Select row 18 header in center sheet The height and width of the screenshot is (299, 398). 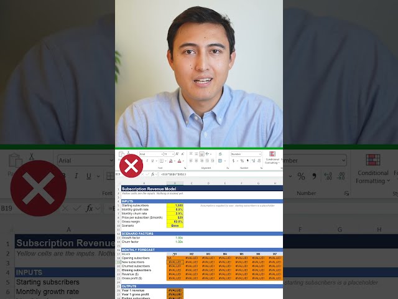118,258
